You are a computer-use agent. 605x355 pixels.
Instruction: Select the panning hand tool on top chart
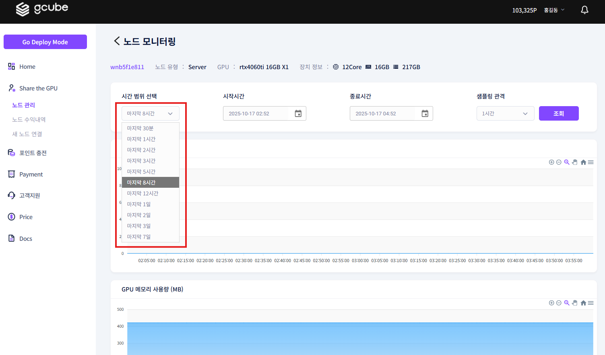tap(575, 162)
